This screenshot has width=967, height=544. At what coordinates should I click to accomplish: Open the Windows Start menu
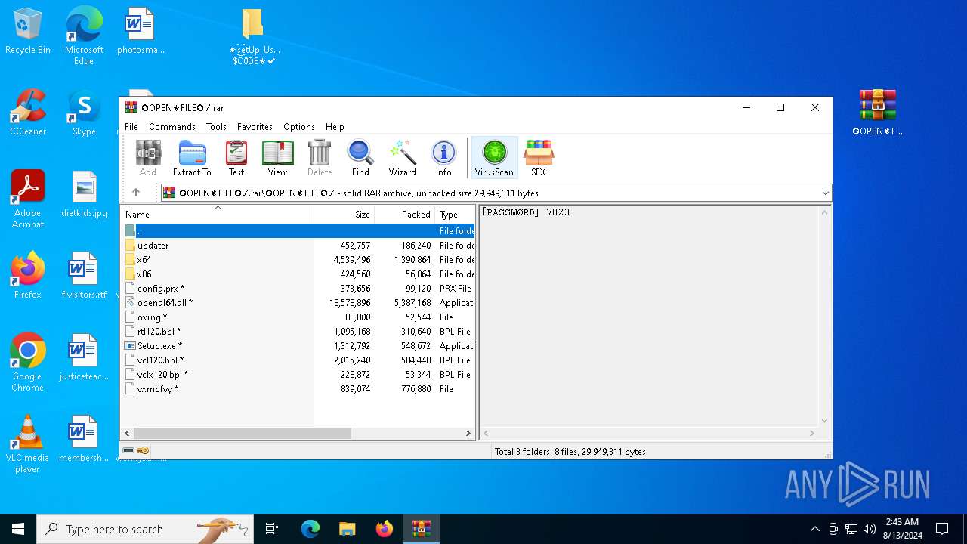(18, 529)
